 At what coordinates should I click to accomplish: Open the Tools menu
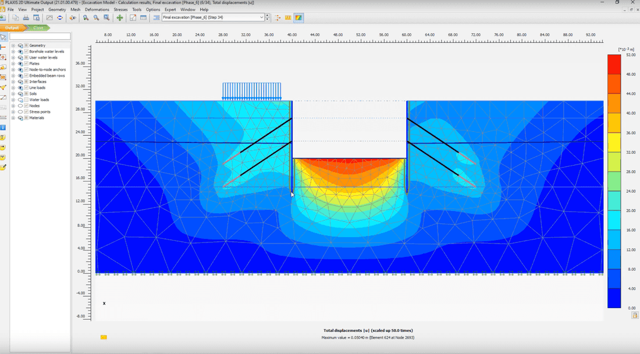[137, 9]
